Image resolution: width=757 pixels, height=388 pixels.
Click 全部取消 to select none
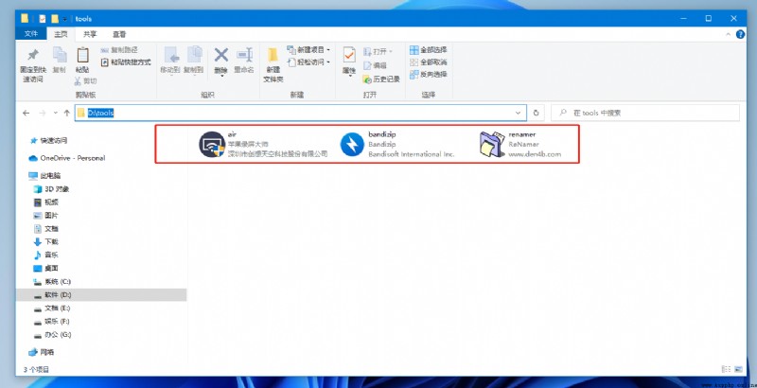(x=429, y=62)
